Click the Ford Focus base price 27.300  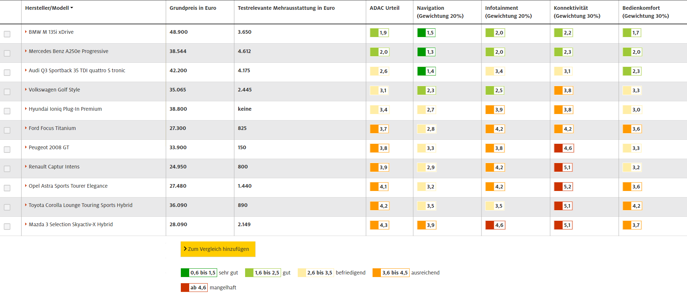coord(178,128)
